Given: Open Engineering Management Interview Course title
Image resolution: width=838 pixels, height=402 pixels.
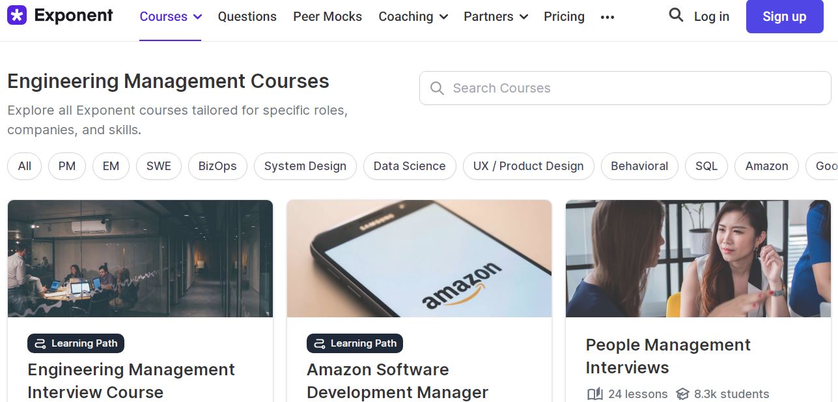Looking at the screenshot, I should click(x=131, y=380).
